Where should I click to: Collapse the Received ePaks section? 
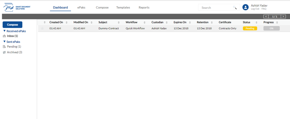[x=5, y=31]
